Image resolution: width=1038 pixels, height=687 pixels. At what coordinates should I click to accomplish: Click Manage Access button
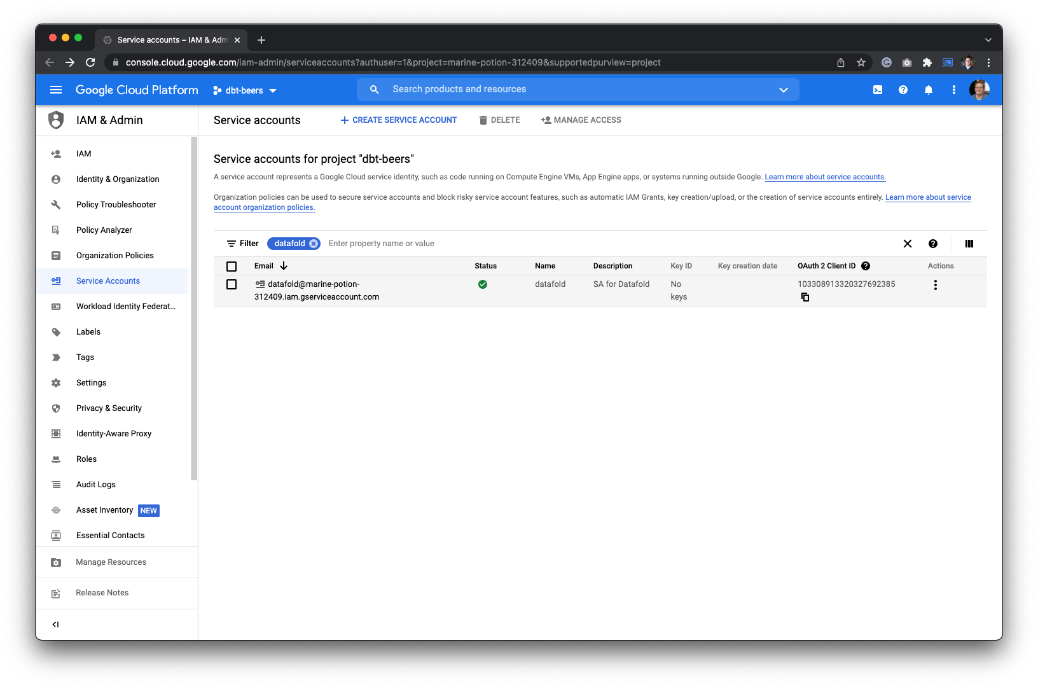pos(581,120)
